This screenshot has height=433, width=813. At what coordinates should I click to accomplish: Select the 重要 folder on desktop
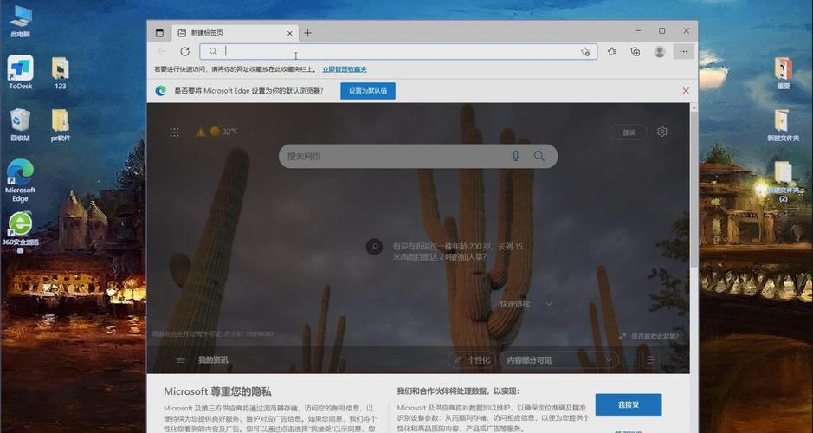coord(783,73)
